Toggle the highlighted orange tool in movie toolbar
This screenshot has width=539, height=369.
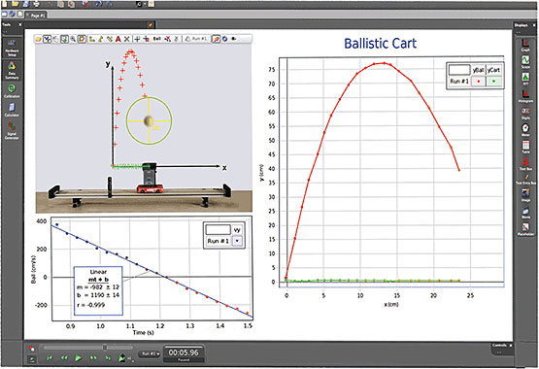click(216, 39)
